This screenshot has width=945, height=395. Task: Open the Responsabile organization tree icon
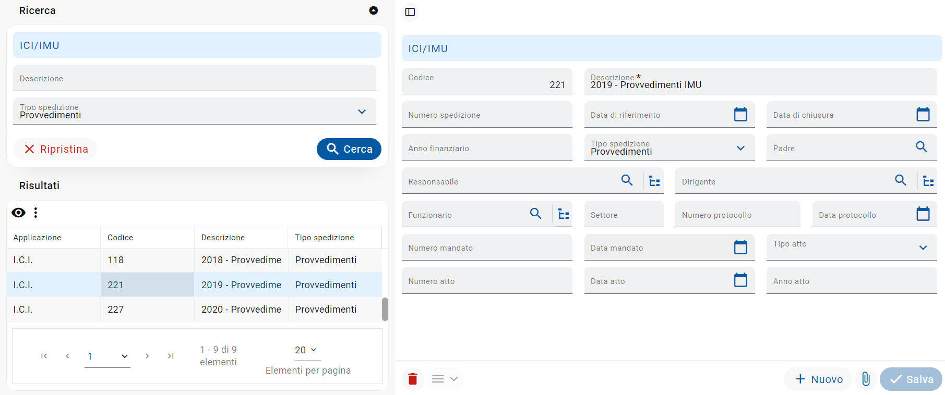(x=654, y=181)
